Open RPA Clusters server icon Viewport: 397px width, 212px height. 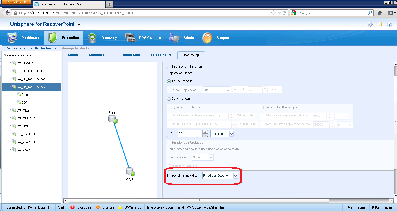(x=130, y=38)
